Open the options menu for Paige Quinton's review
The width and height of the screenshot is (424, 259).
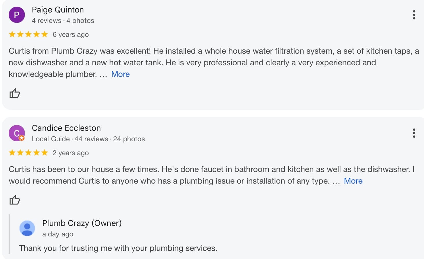(414, 15)
